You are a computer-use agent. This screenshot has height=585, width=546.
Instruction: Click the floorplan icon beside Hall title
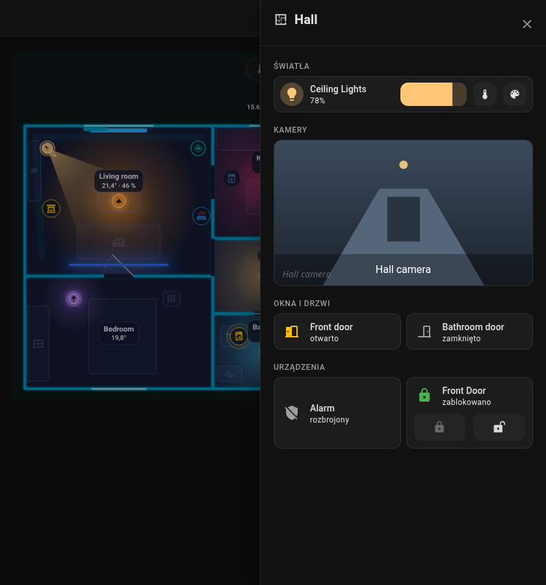pos(281,19)
